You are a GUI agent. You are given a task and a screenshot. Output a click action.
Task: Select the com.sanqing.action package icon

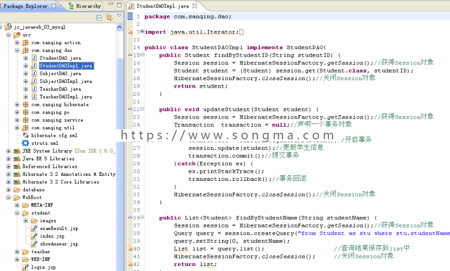25,43
